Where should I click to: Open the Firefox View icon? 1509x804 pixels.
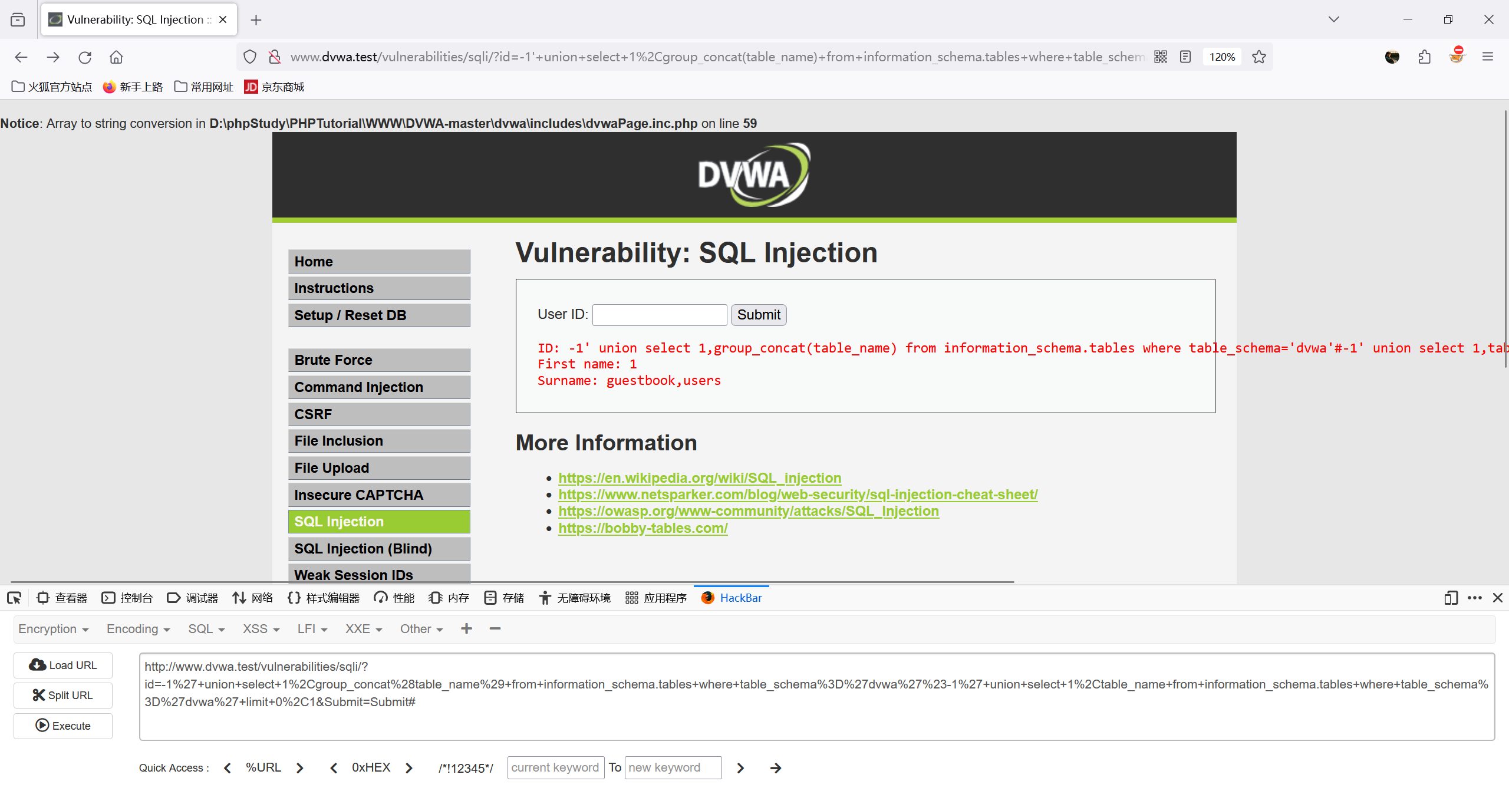tap(18, 19)
